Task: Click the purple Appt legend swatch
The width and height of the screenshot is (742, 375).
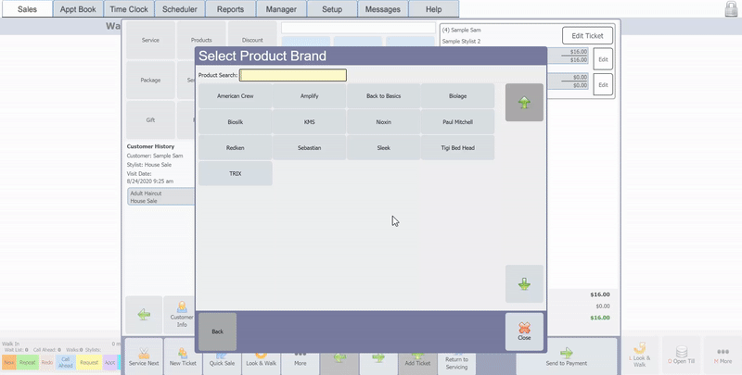Action: 109,362
